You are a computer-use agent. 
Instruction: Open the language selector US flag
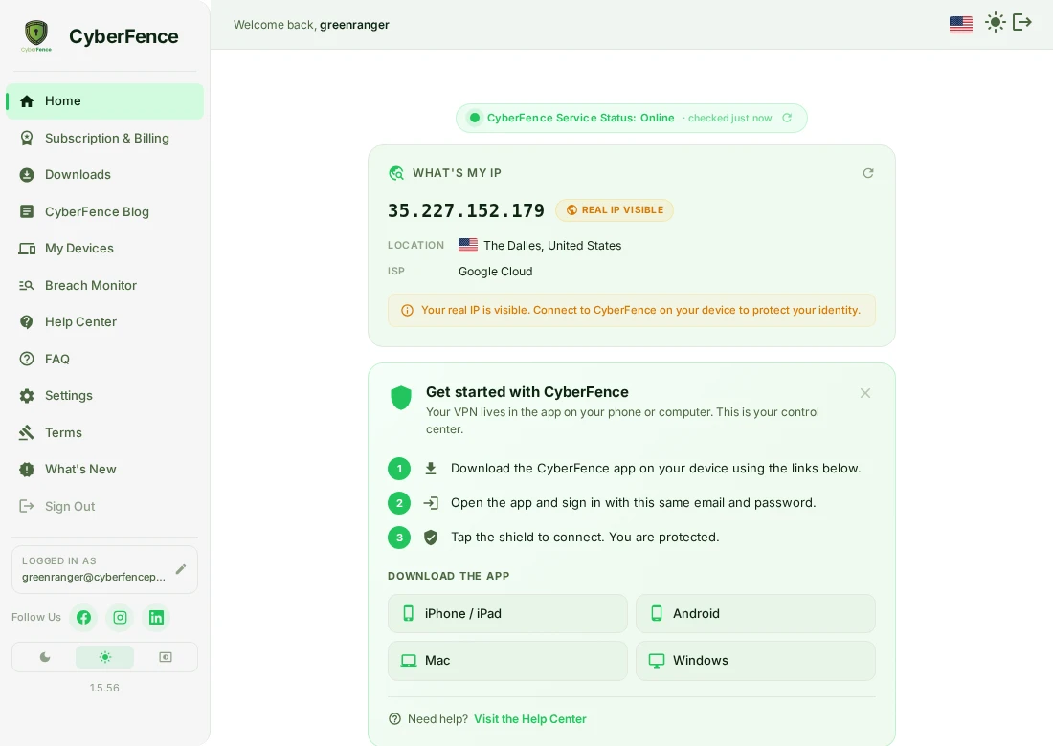[x=960, y=24]
